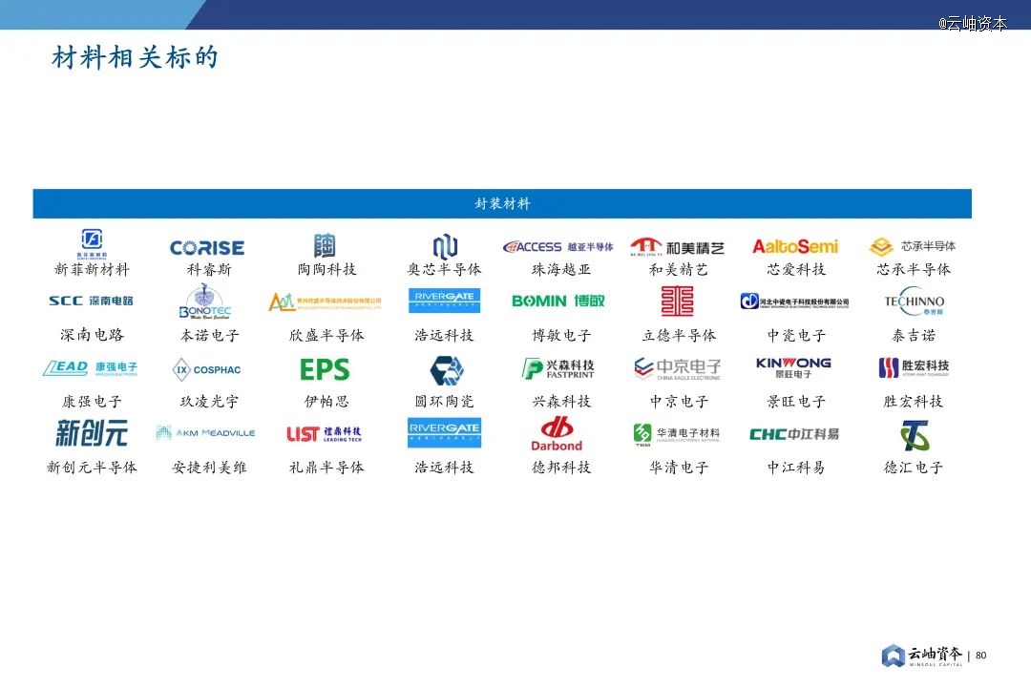Click the caption 科睿斯

tap(209, 269)
